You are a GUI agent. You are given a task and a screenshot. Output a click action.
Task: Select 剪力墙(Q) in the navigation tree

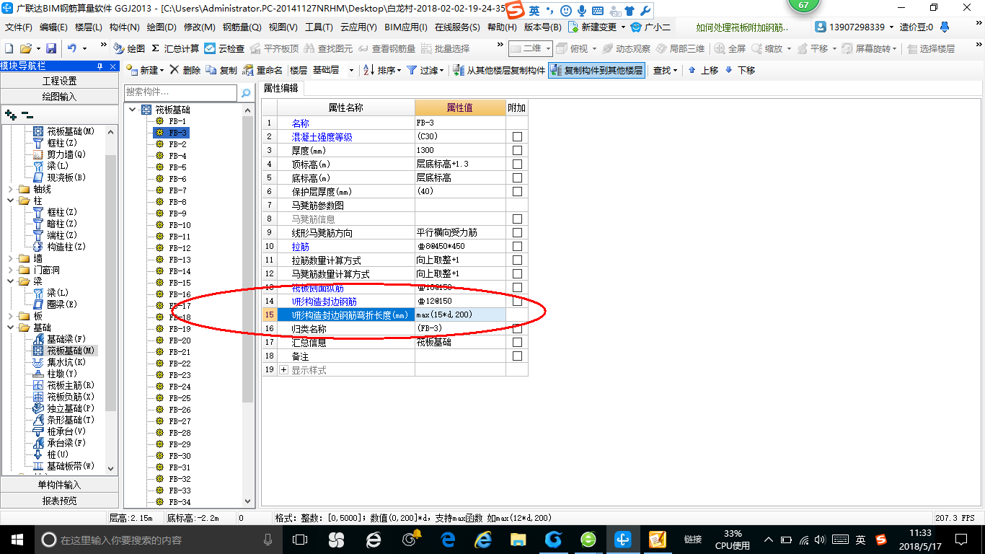pyautogui.click(x=59, y=154)
